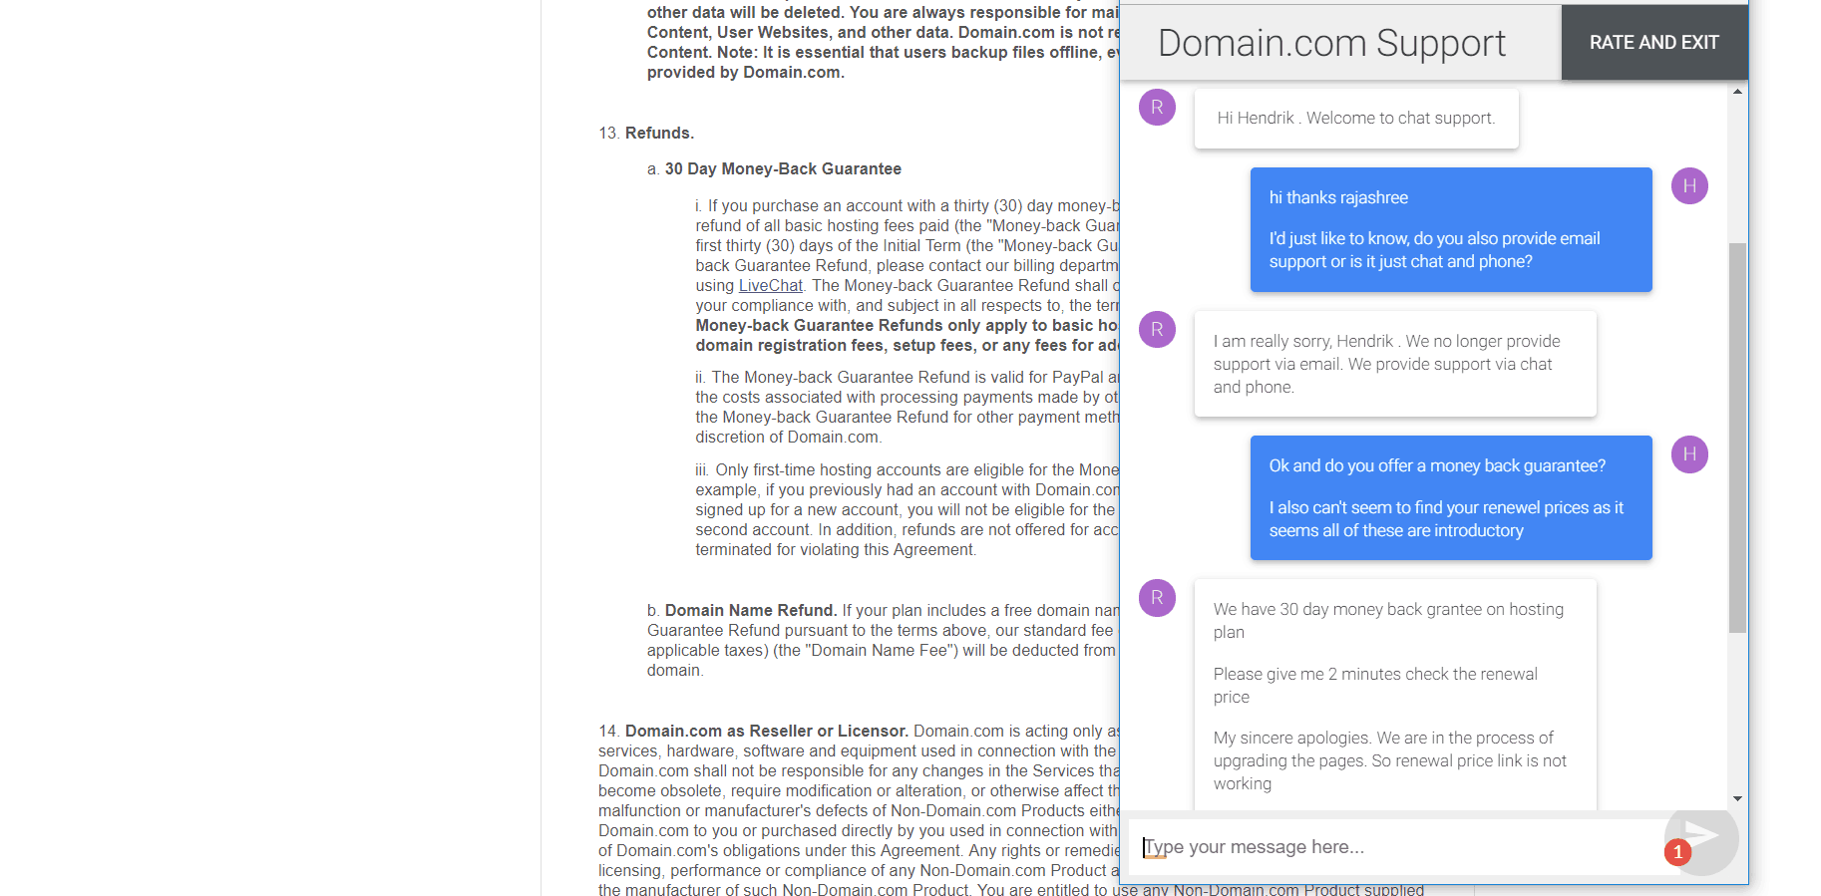Click the red unread notification badge

coord(1677,852)
